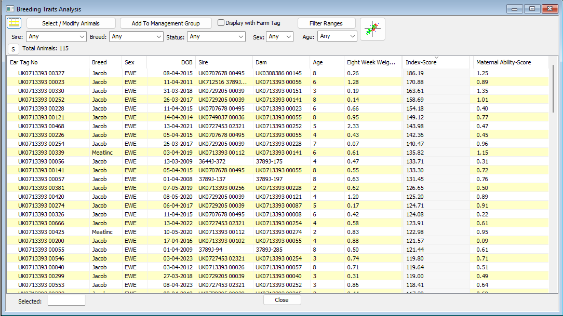Expand the Age filter dropdown

tap(337, 36)
